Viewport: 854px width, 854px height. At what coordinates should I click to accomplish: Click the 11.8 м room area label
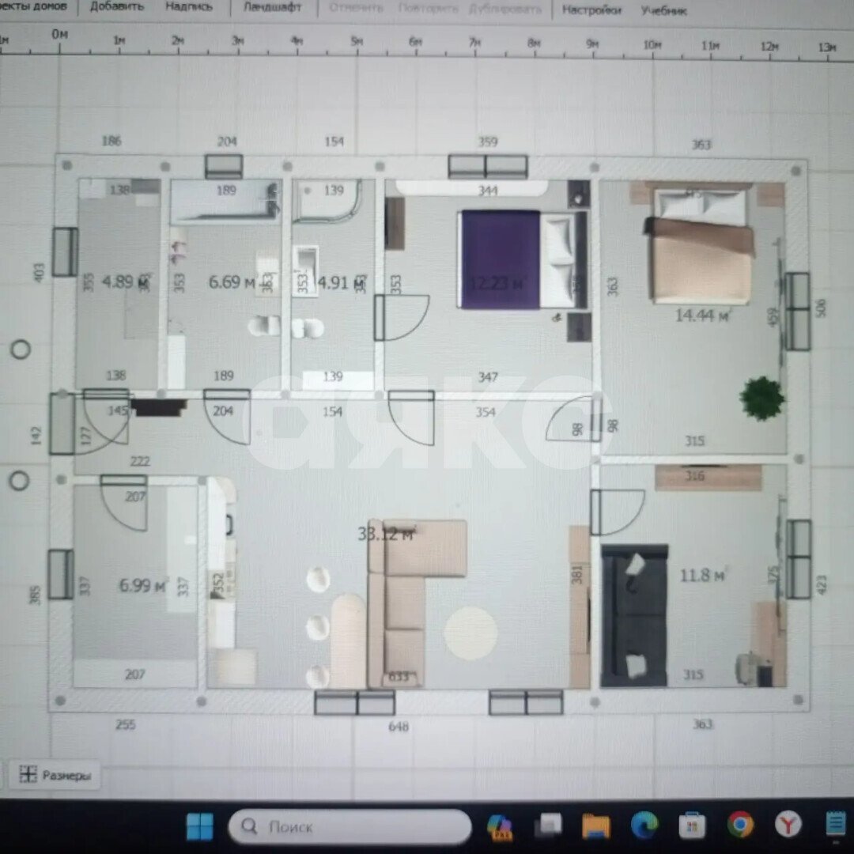point(703,575)
